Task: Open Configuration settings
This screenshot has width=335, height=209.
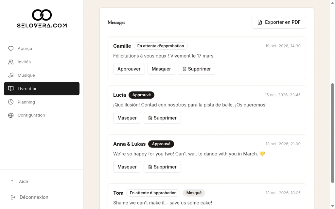Action: (42, 115)
